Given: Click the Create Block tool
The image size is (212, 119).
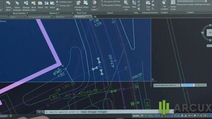Looking at the screenshot, I should [x=8, y=6].
